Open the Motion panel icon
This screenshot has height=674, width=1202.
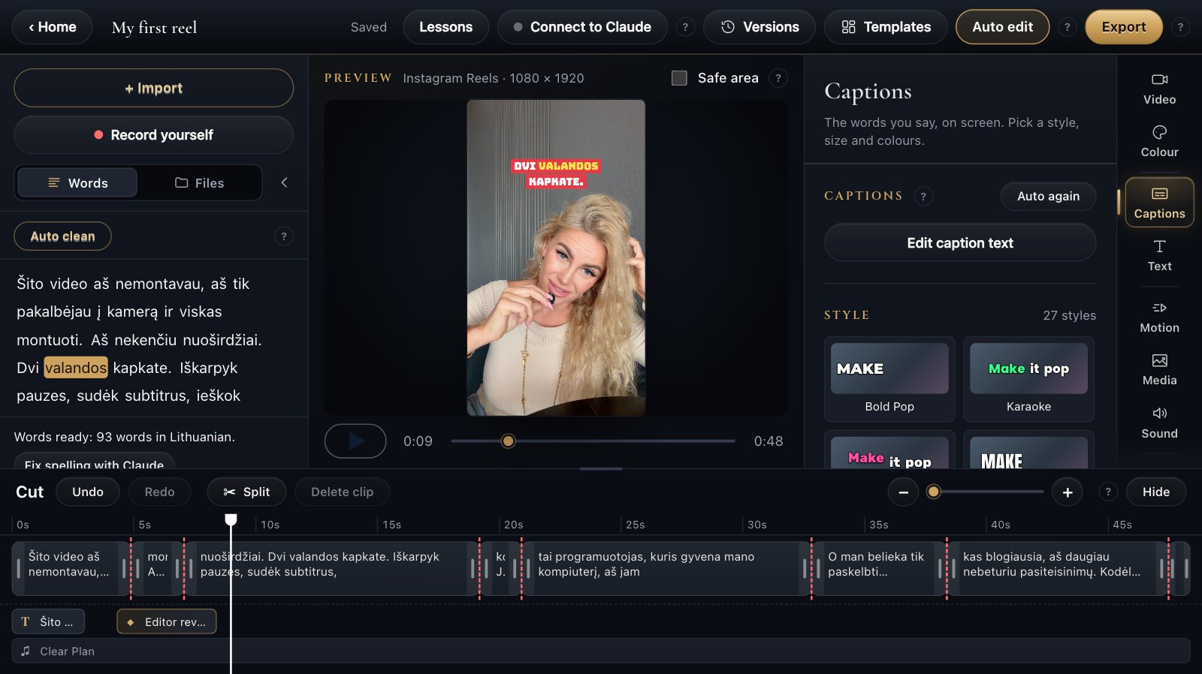(x=1159, y=317)
